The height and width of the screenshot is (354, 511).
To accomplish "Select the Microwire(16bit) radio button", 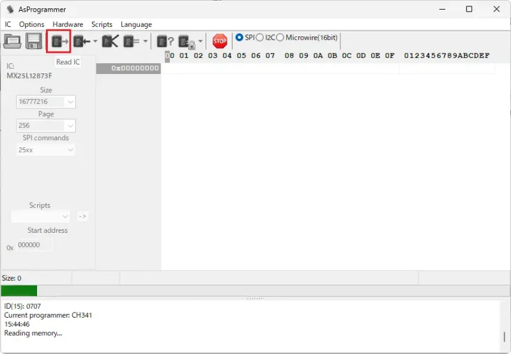I will 280,38.
